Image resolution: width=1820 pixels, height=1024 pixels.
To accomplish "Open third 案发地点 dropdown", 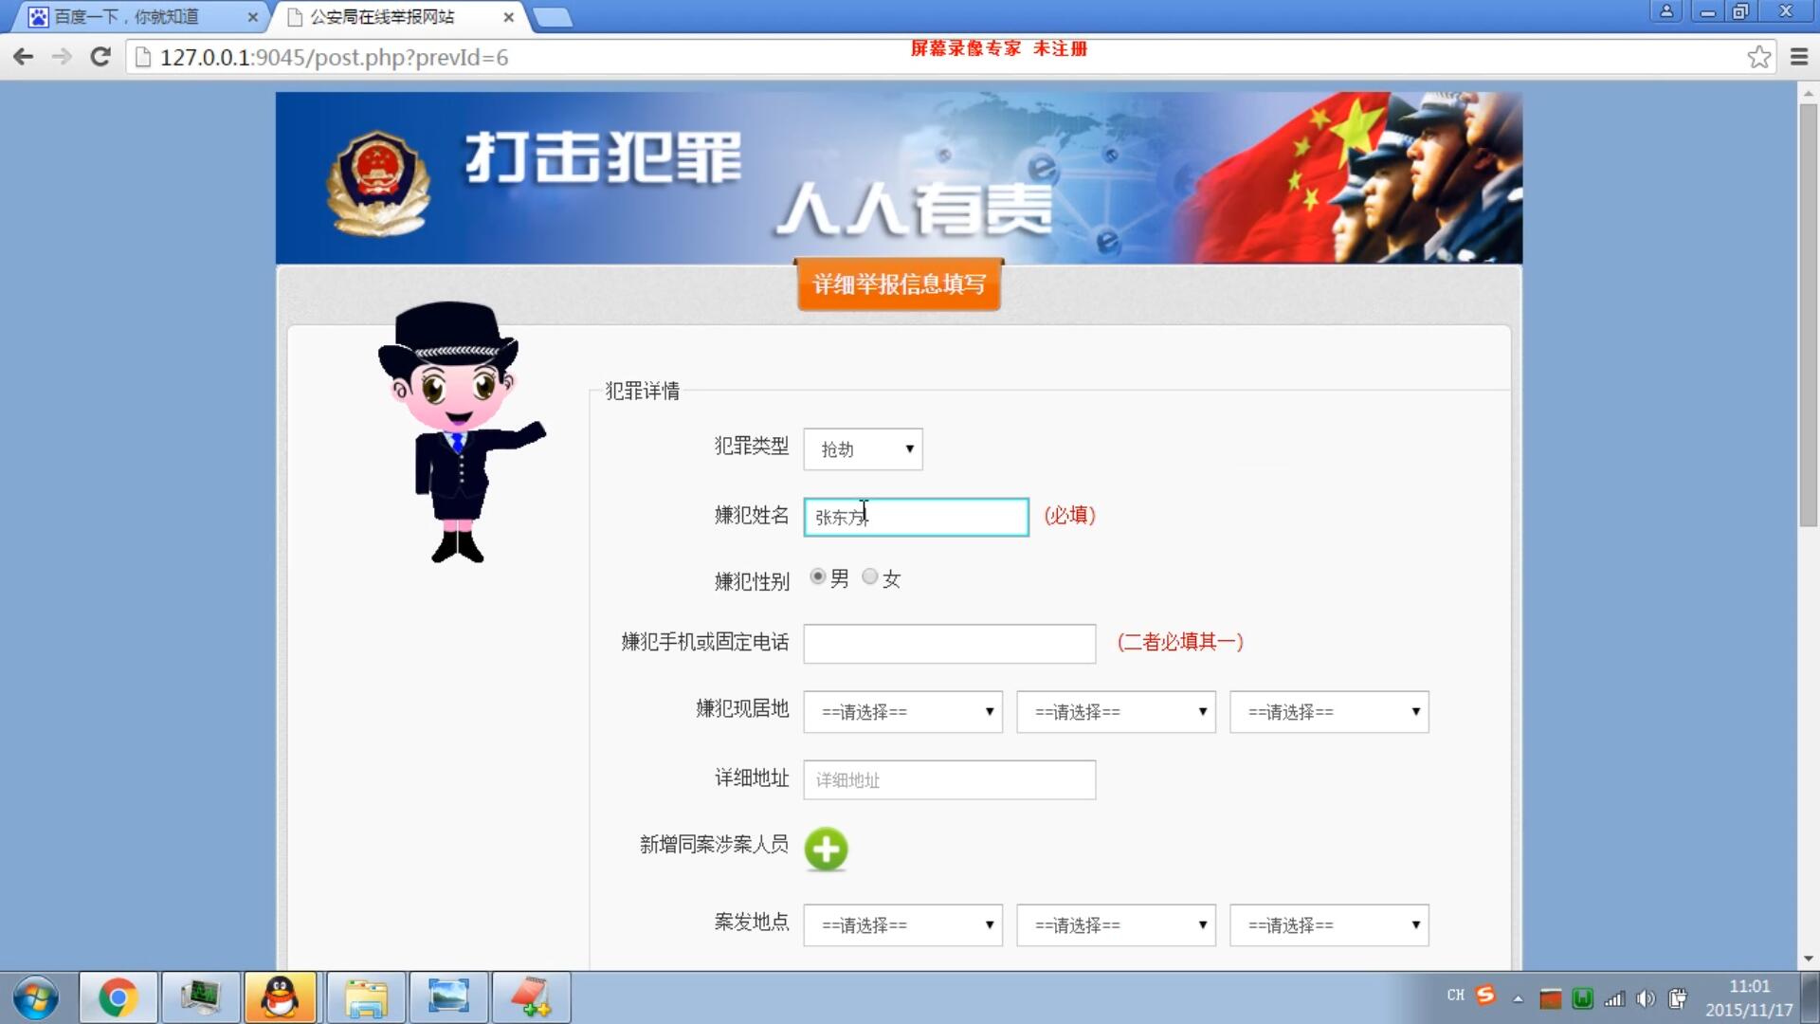I will (1329, 925).
